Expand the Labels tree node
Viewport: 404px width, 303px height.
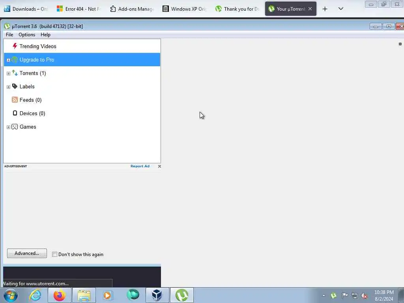8,87
